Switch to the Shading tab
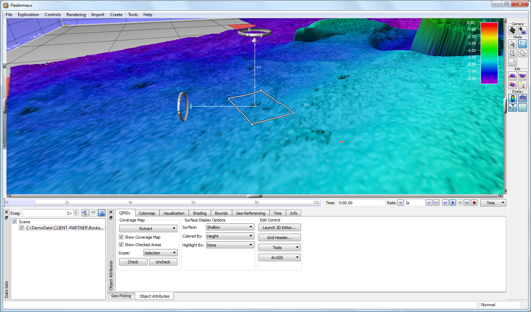The height and width of the screenshot is (312, 531). pyautogui.click(x=200, y=213)
